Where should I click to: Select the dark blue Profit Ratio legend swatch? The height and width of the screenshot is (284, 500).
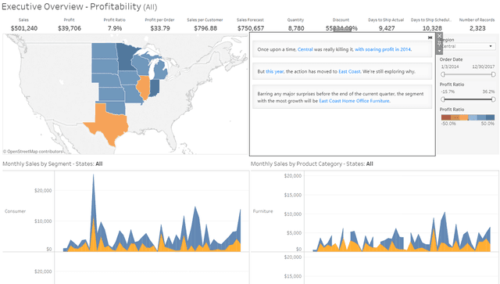(x=491, y=117)
